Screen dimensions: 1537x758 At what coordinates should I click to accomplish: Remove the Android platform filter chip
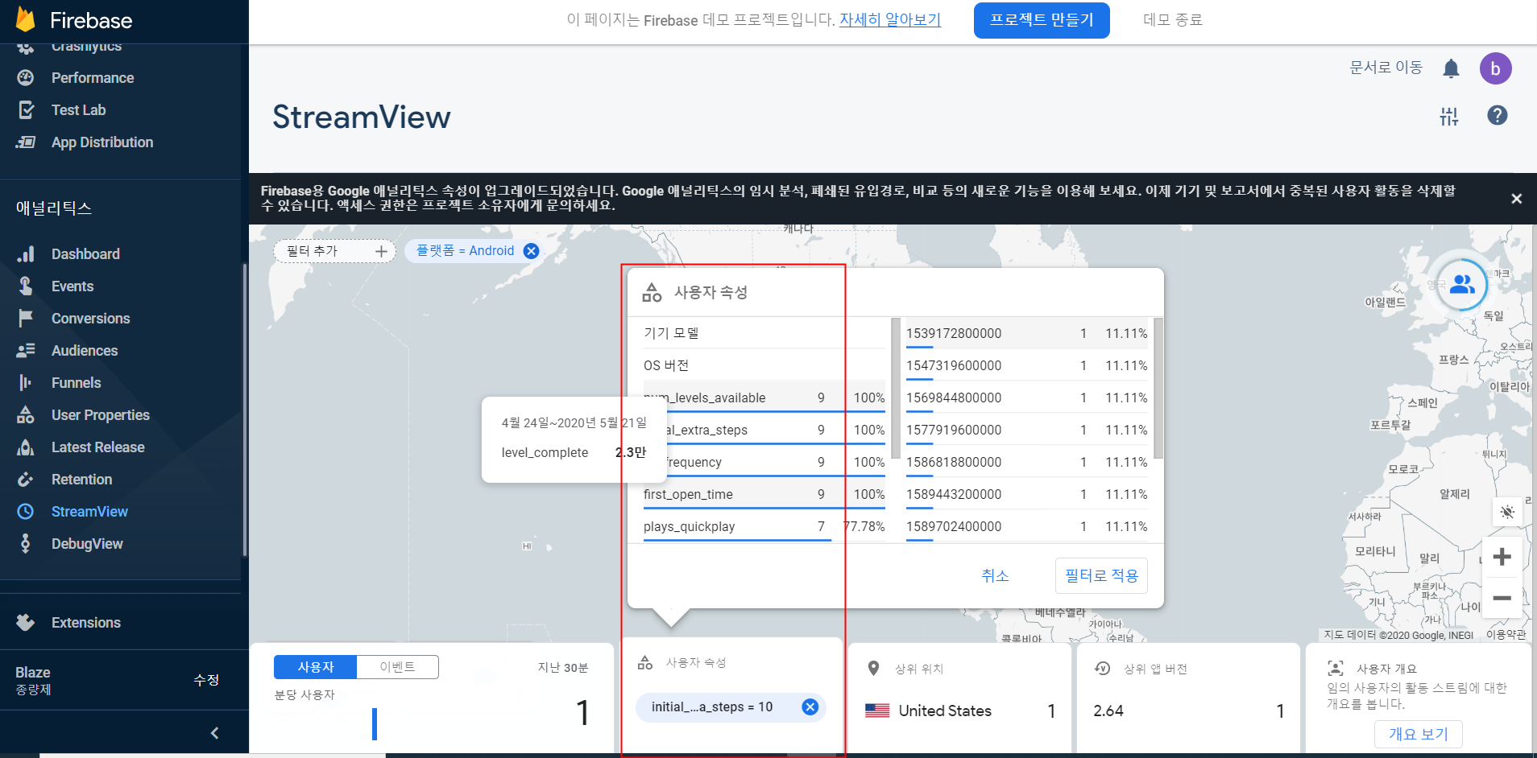(x=531, y=251)
